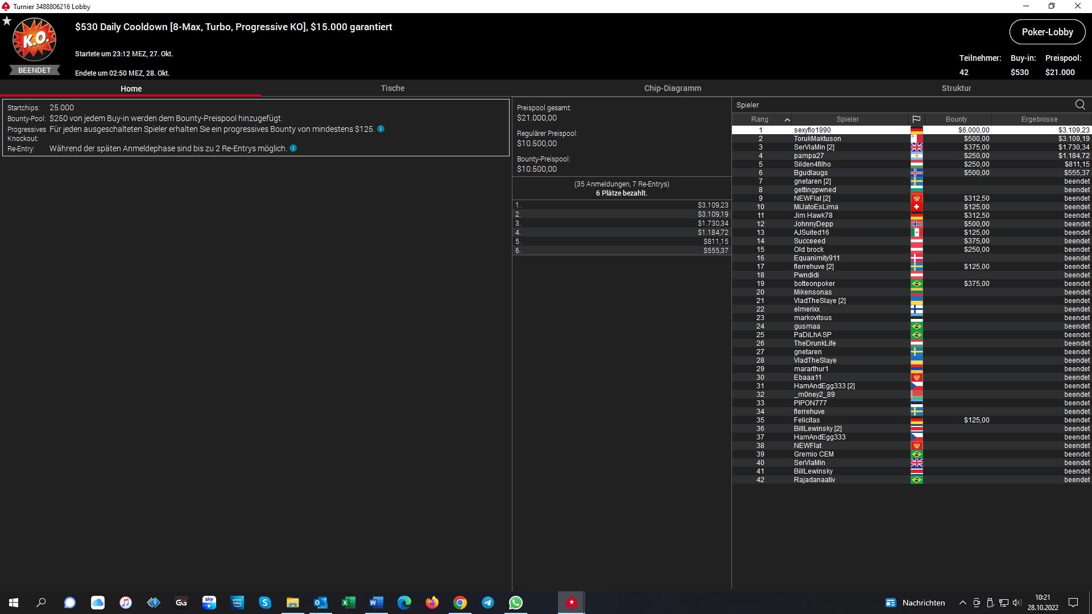The width and height of the screenshot is (1092, 614).
Task: Open the Chip-Diagramm tab
Action: click(x=672, y=88)
